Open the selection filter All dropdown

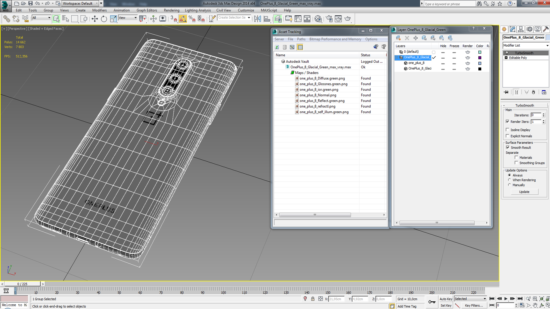click(x=41, y=18)
